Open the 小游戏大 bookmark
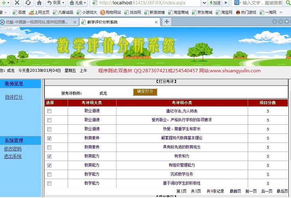291x198 pixels. (x=87, y=12)
